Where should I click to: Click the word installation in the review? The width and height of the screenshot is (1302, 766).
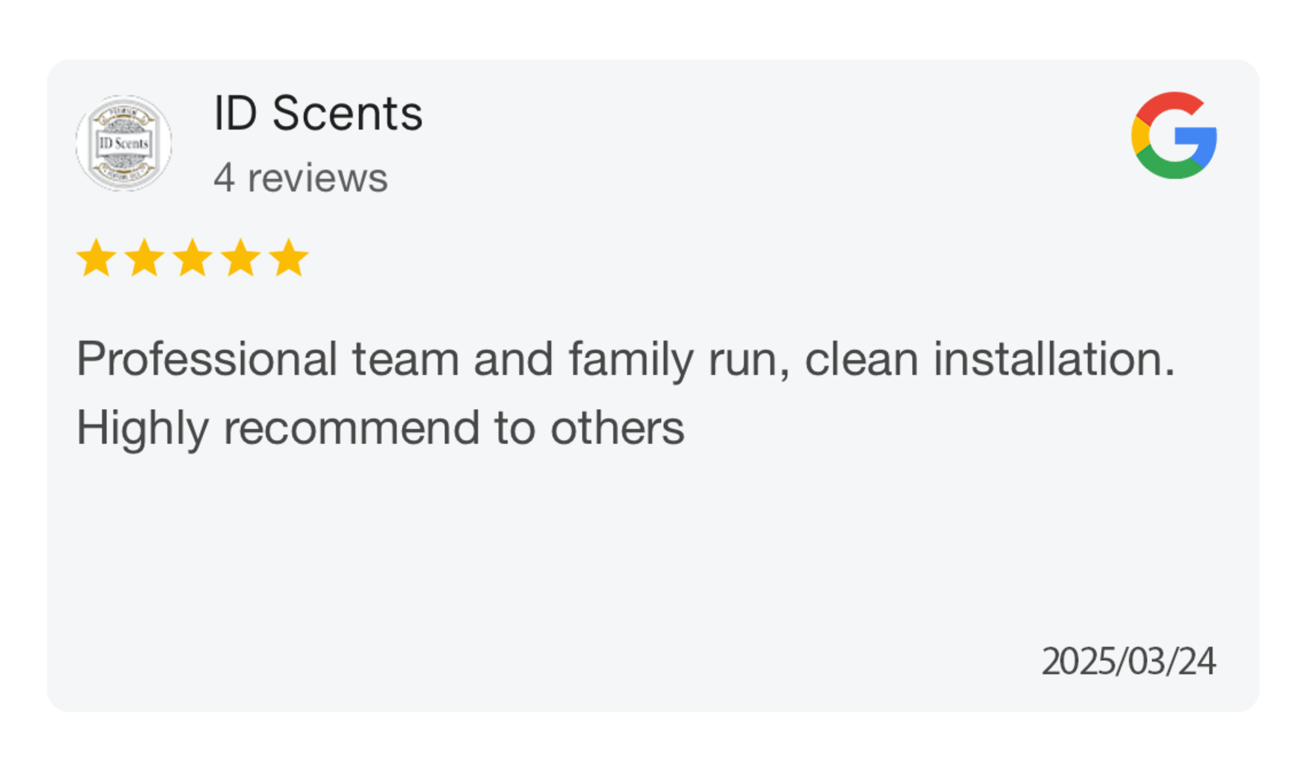1054,358
